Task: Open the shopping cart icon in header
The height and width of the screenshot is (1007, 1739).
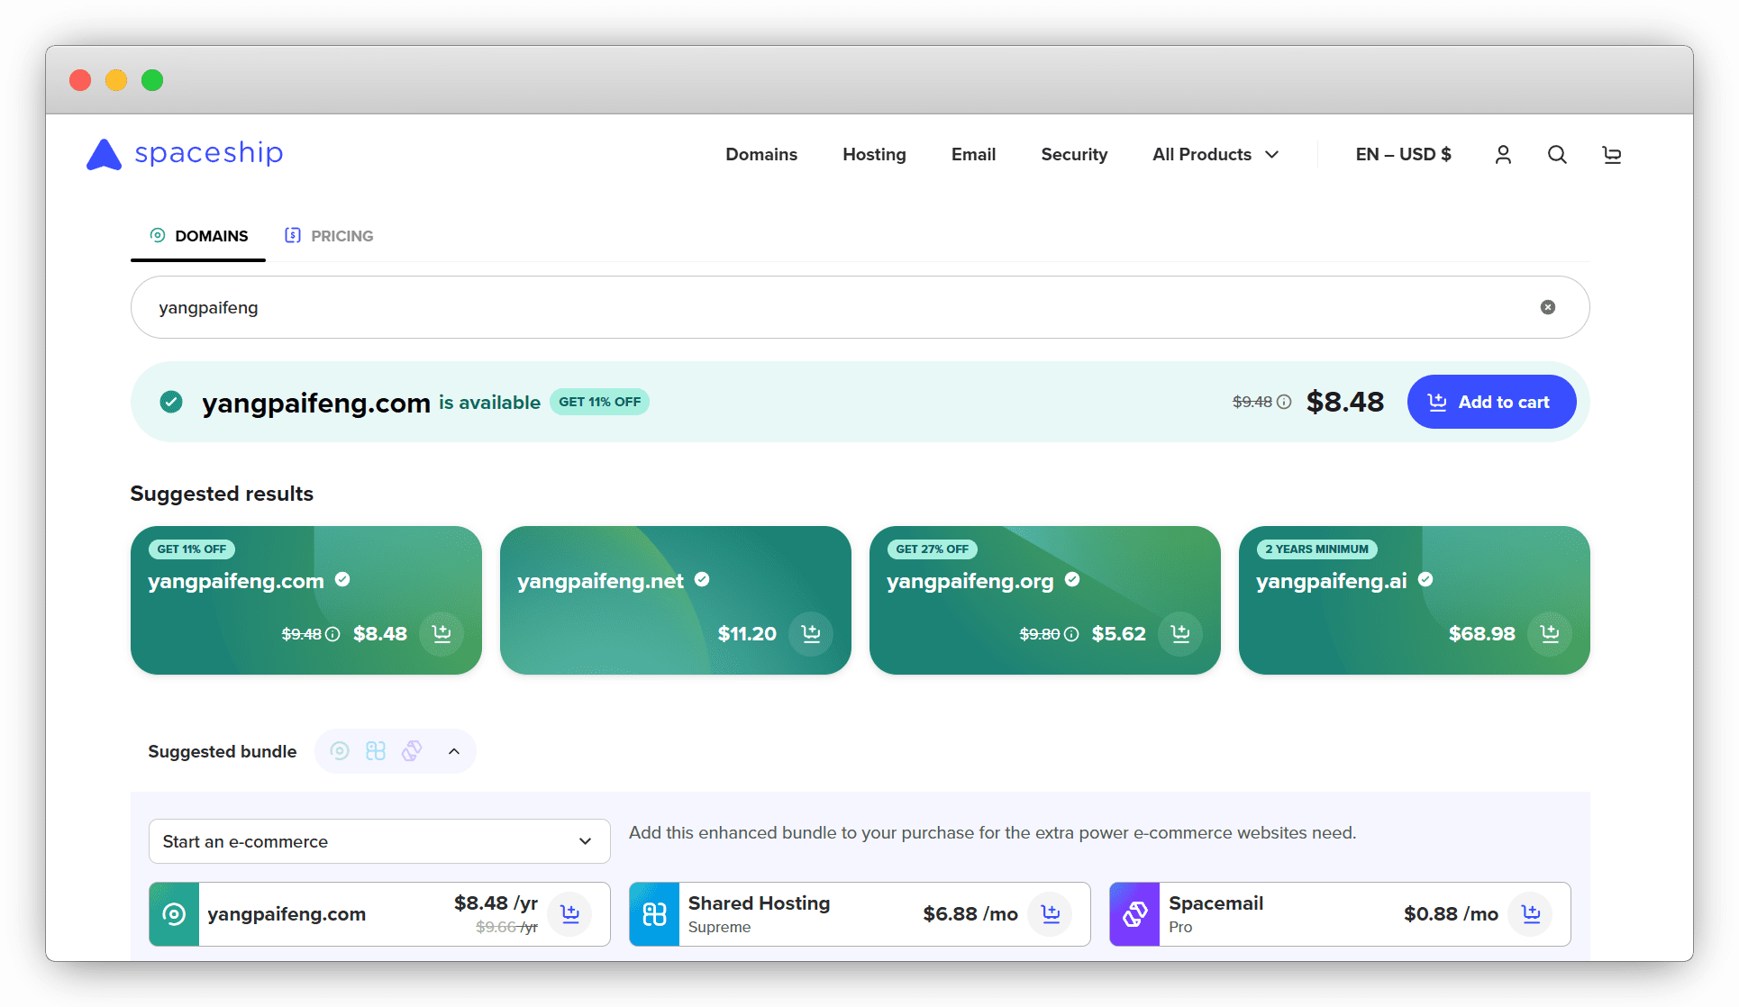Action: point(1612,155)
